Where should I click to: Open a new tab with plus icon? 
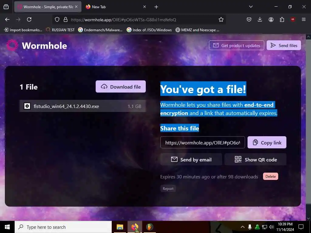156,7
